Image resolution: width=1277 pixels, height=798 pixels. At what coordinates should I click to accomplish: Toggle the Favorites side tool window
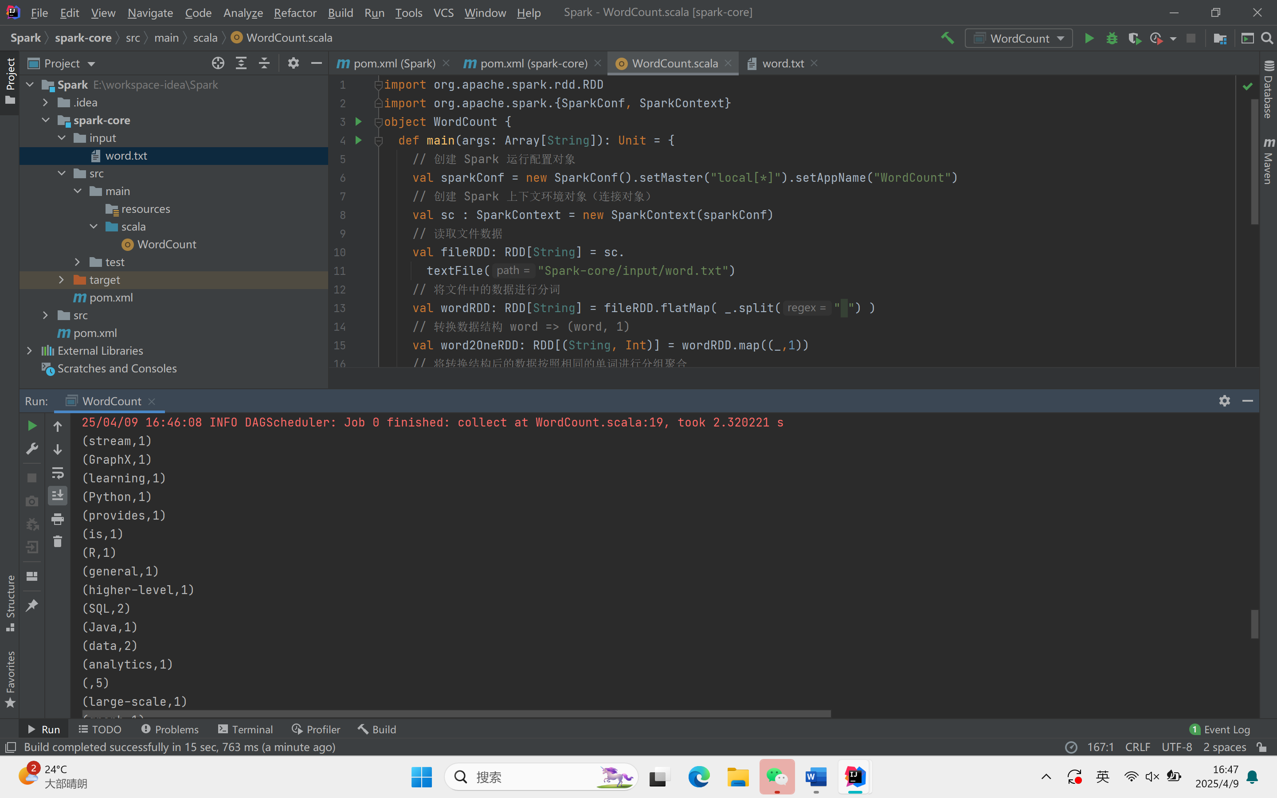click(10, 679)
